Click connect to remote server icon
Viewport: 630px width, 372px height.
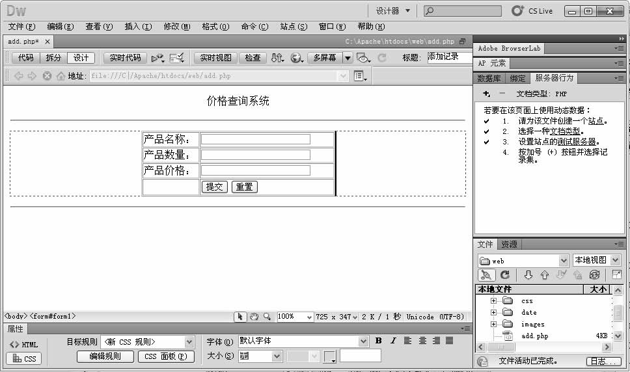(x=486, y=275)
